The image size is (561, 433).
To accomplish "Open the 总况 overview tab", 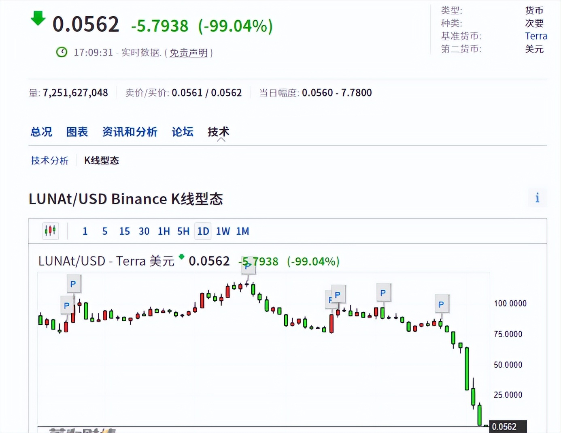I will 41,132.
